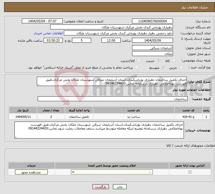Click the اطلاعات مجوزهای ارائه خدمت heading

191,146
